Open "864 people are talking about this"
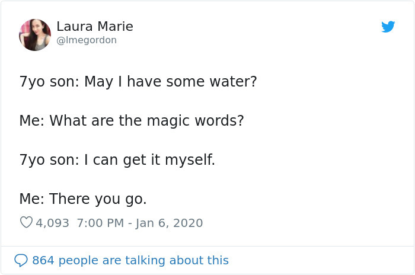 click(130, 260)
